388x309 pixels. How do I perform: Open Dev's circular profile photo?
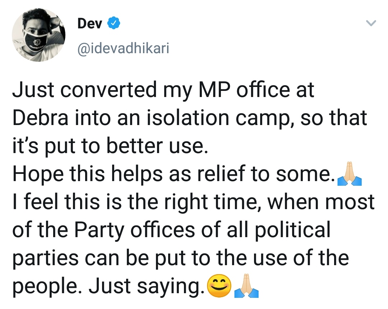point(38,35)
